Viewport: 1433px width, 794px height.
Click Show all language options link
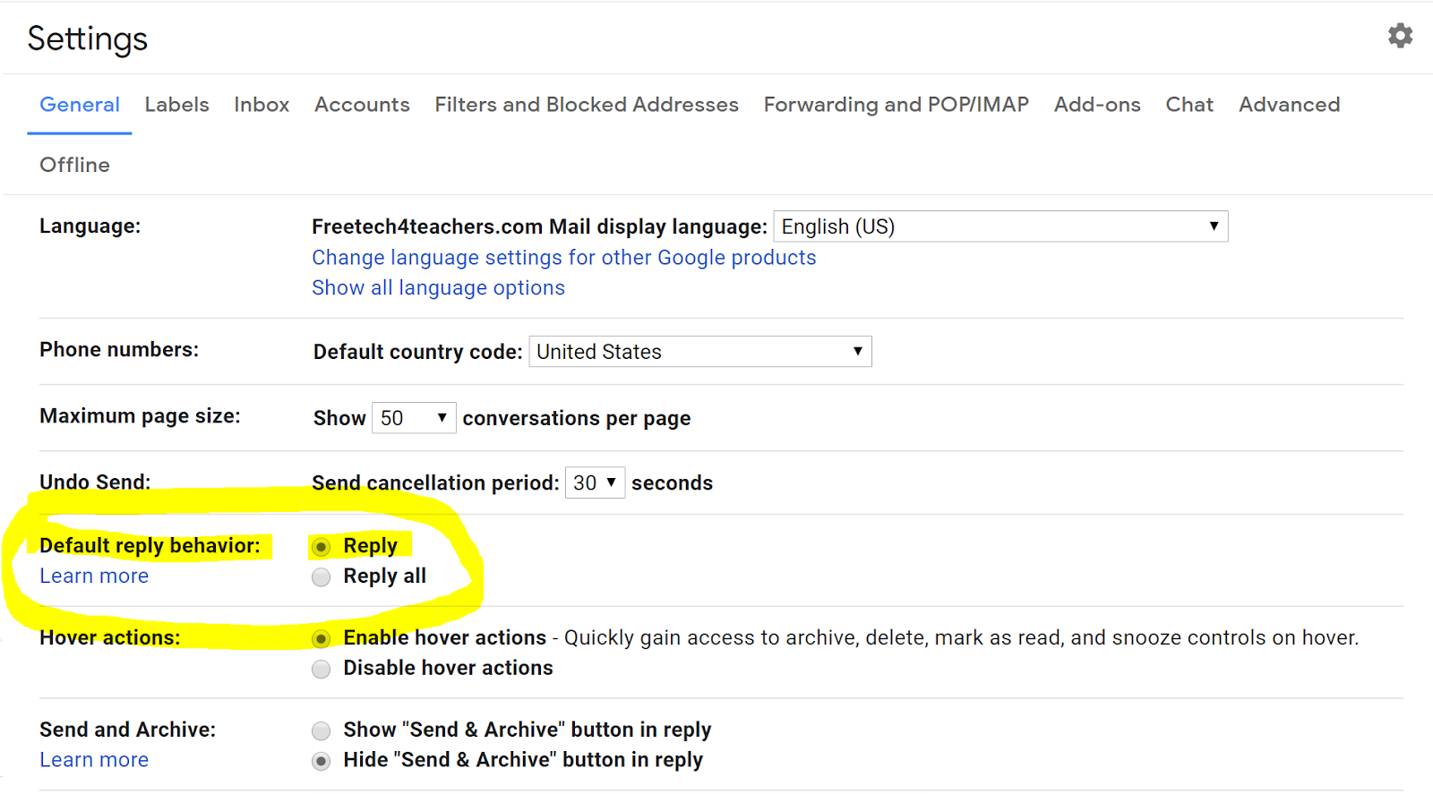coord(438,288)
